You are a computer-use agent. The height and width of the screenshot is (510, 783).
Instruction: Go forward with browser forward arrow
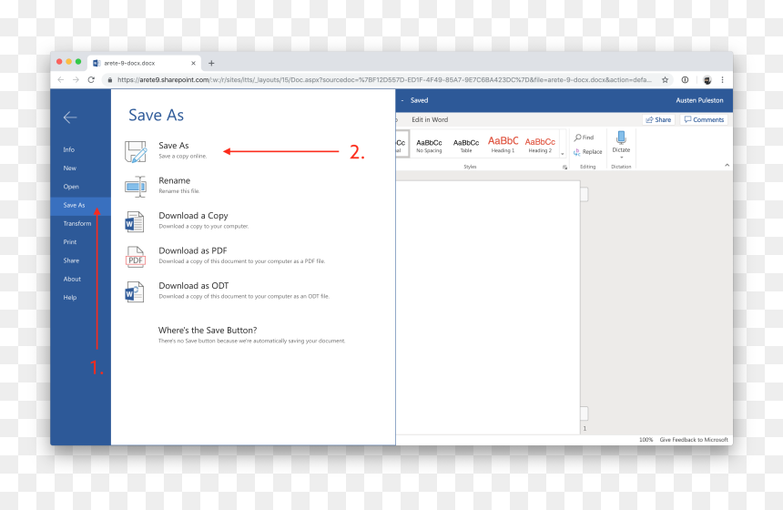[76, 80]
